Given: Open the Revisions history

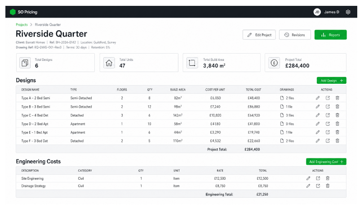Looking at the screenshot, I should (295, 35).
